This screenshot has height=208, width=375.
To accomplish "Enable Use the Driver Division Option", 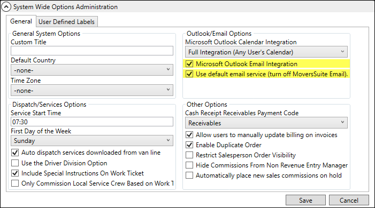I will (x=15, y=163).
